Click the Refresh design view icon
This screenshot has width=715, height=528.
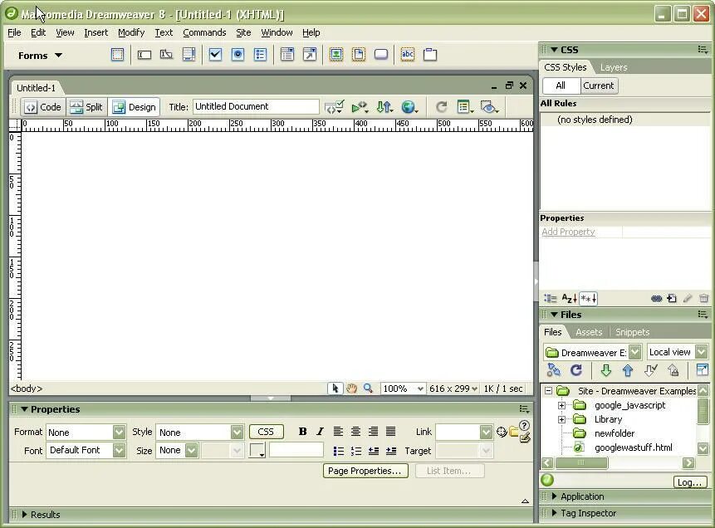coord(441,107)
